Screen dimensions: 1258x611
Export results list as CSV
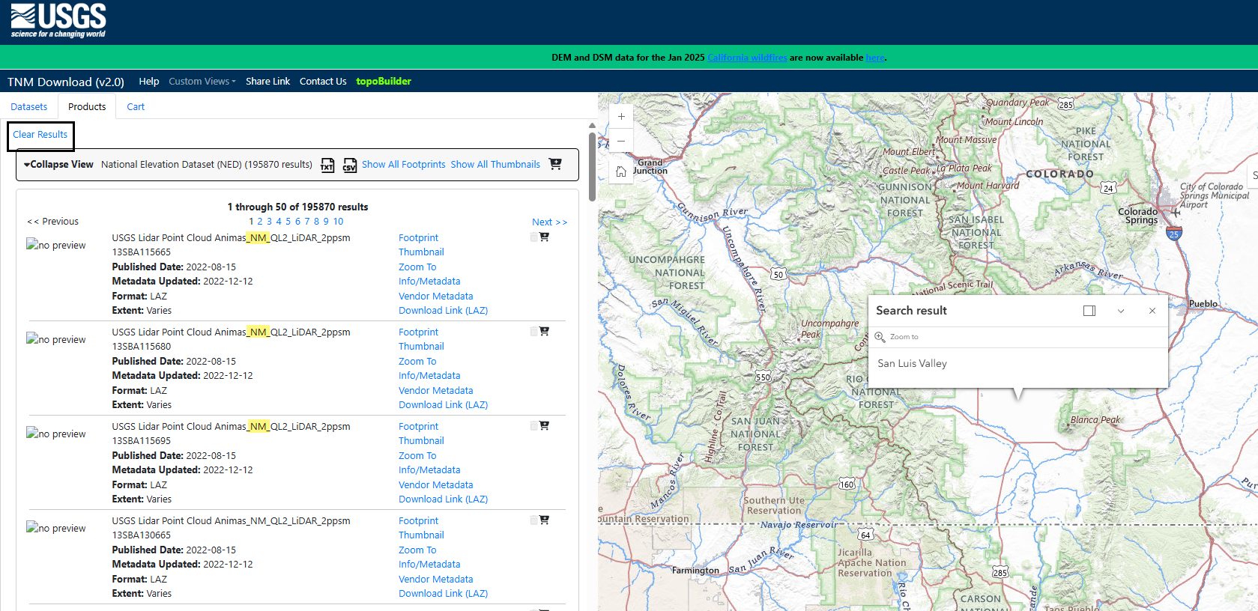(x=350, y=165)
